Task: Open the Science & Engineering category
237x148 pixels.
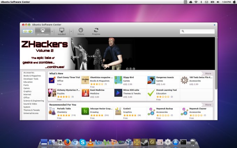Action: pyautogui.click(x=34, y=101)
